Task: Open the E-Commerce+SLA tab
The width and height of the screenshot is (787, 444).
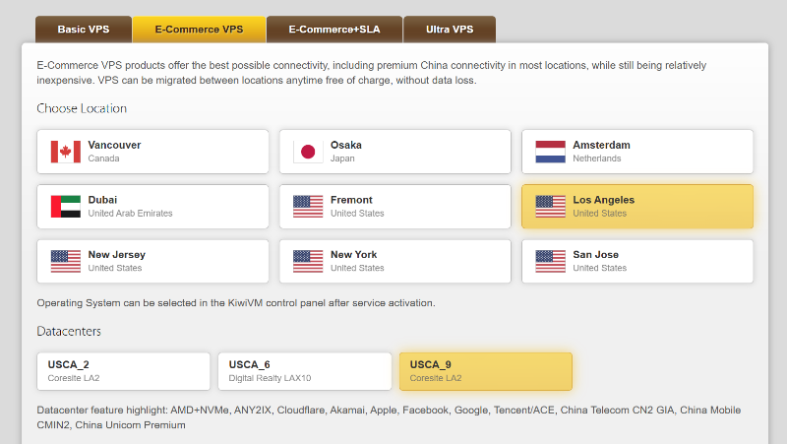Action: point(334,30)
